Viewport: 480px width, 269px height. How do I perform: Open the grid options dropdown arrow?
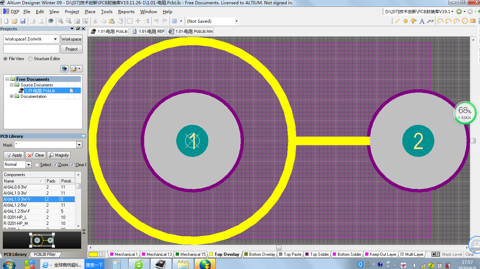181,21
